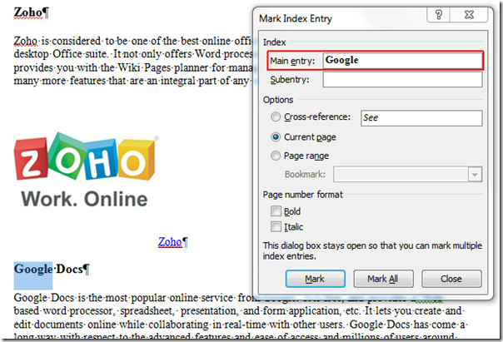The image size is (503, 342).
Task: Click the Mark Index Entry title text
Action: tap(296, 18)
